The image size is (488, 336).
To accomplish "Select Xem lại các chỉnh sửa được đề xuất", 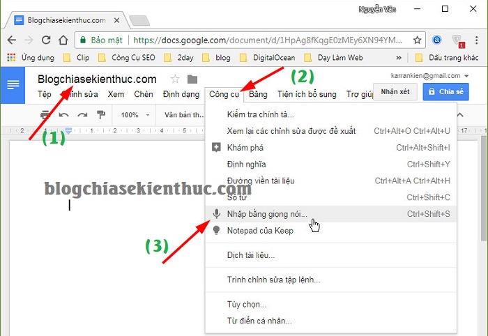I will click(331, 131).
